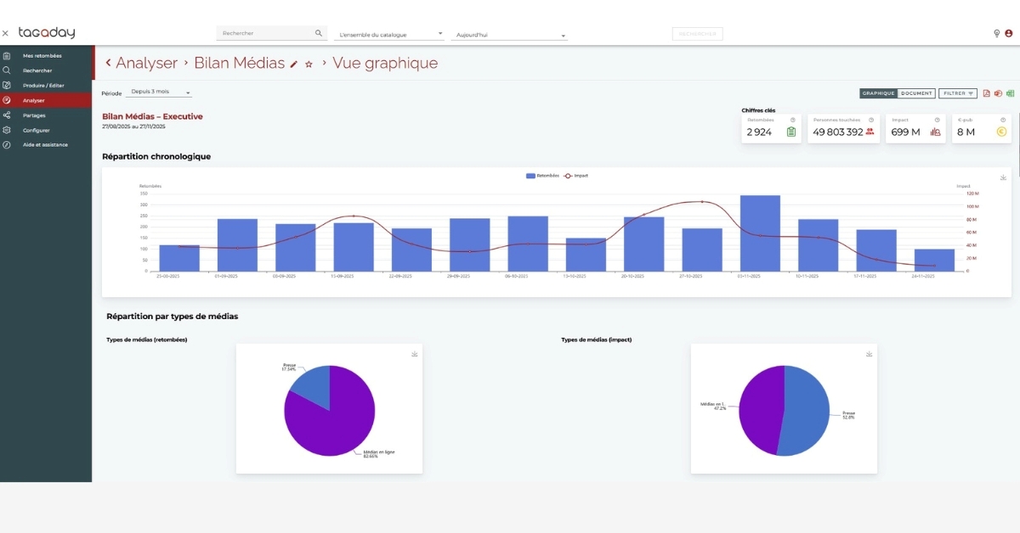Switch to Document view

916,93
